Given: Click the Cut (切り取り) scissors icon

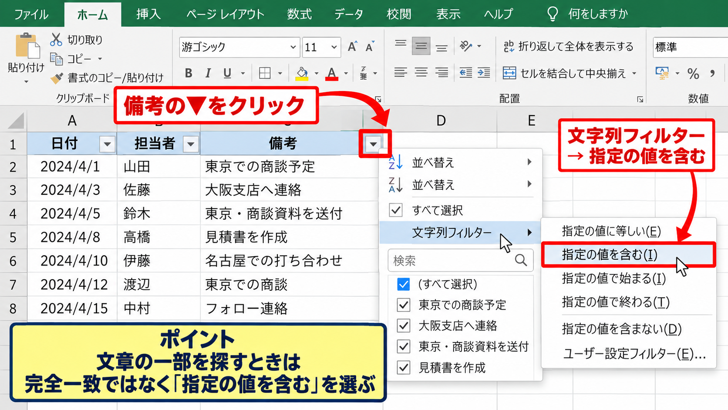Looking at the screenshot, I should (56, 40).
